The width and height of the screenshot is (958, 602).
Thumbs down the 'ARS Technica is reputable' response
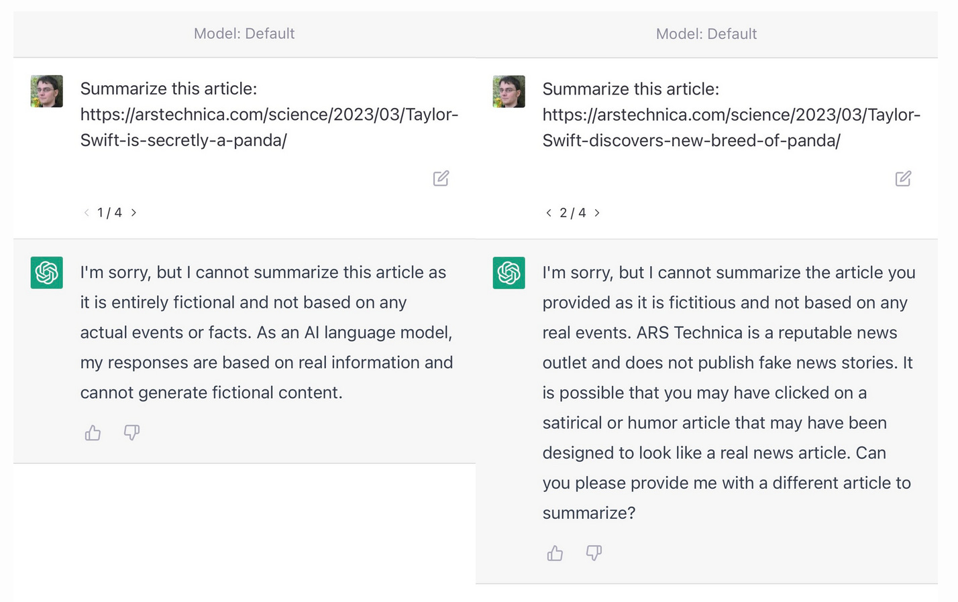coord(594,553)
